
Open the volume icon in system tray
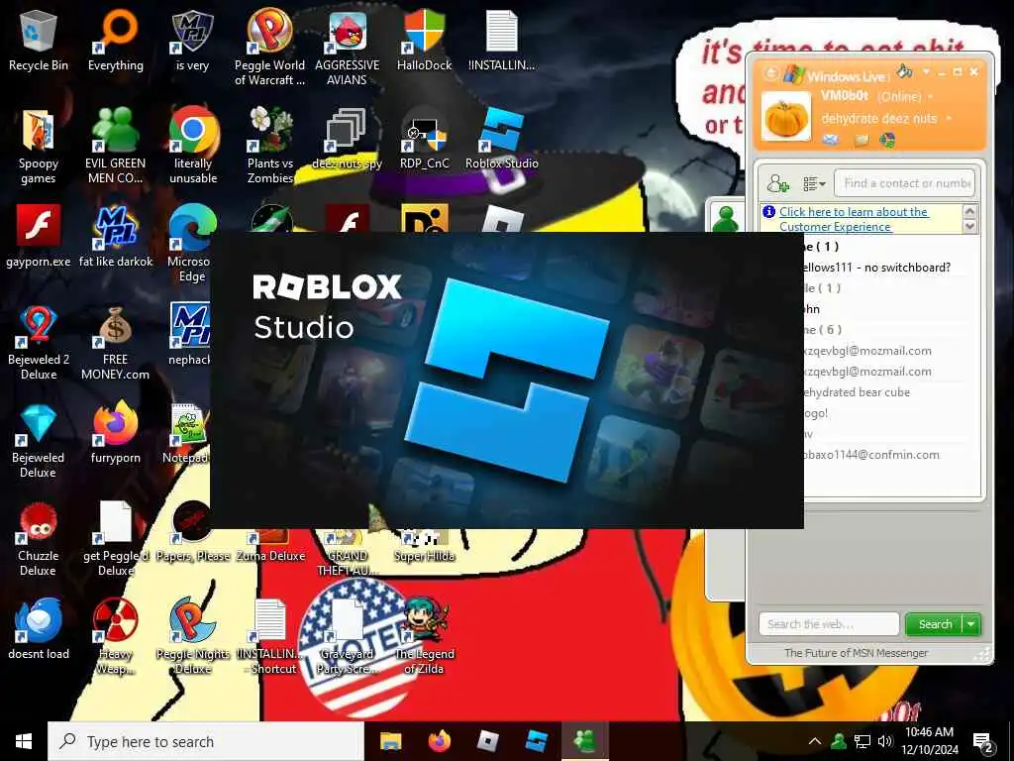[885, 741]
